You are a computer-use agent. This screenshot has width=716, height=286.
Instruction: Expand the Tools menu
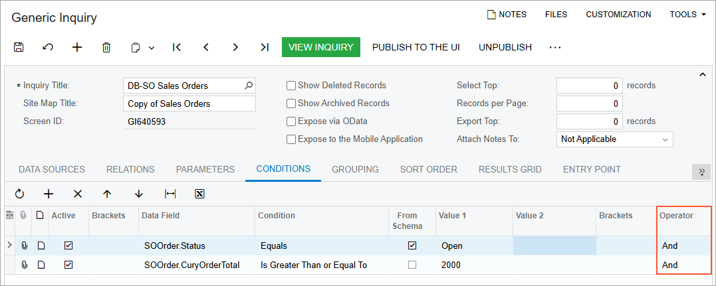[x=687, y=15]
